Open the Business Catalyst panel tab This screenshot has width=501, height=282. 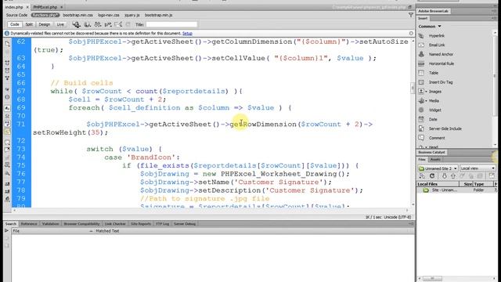(431, 152)
